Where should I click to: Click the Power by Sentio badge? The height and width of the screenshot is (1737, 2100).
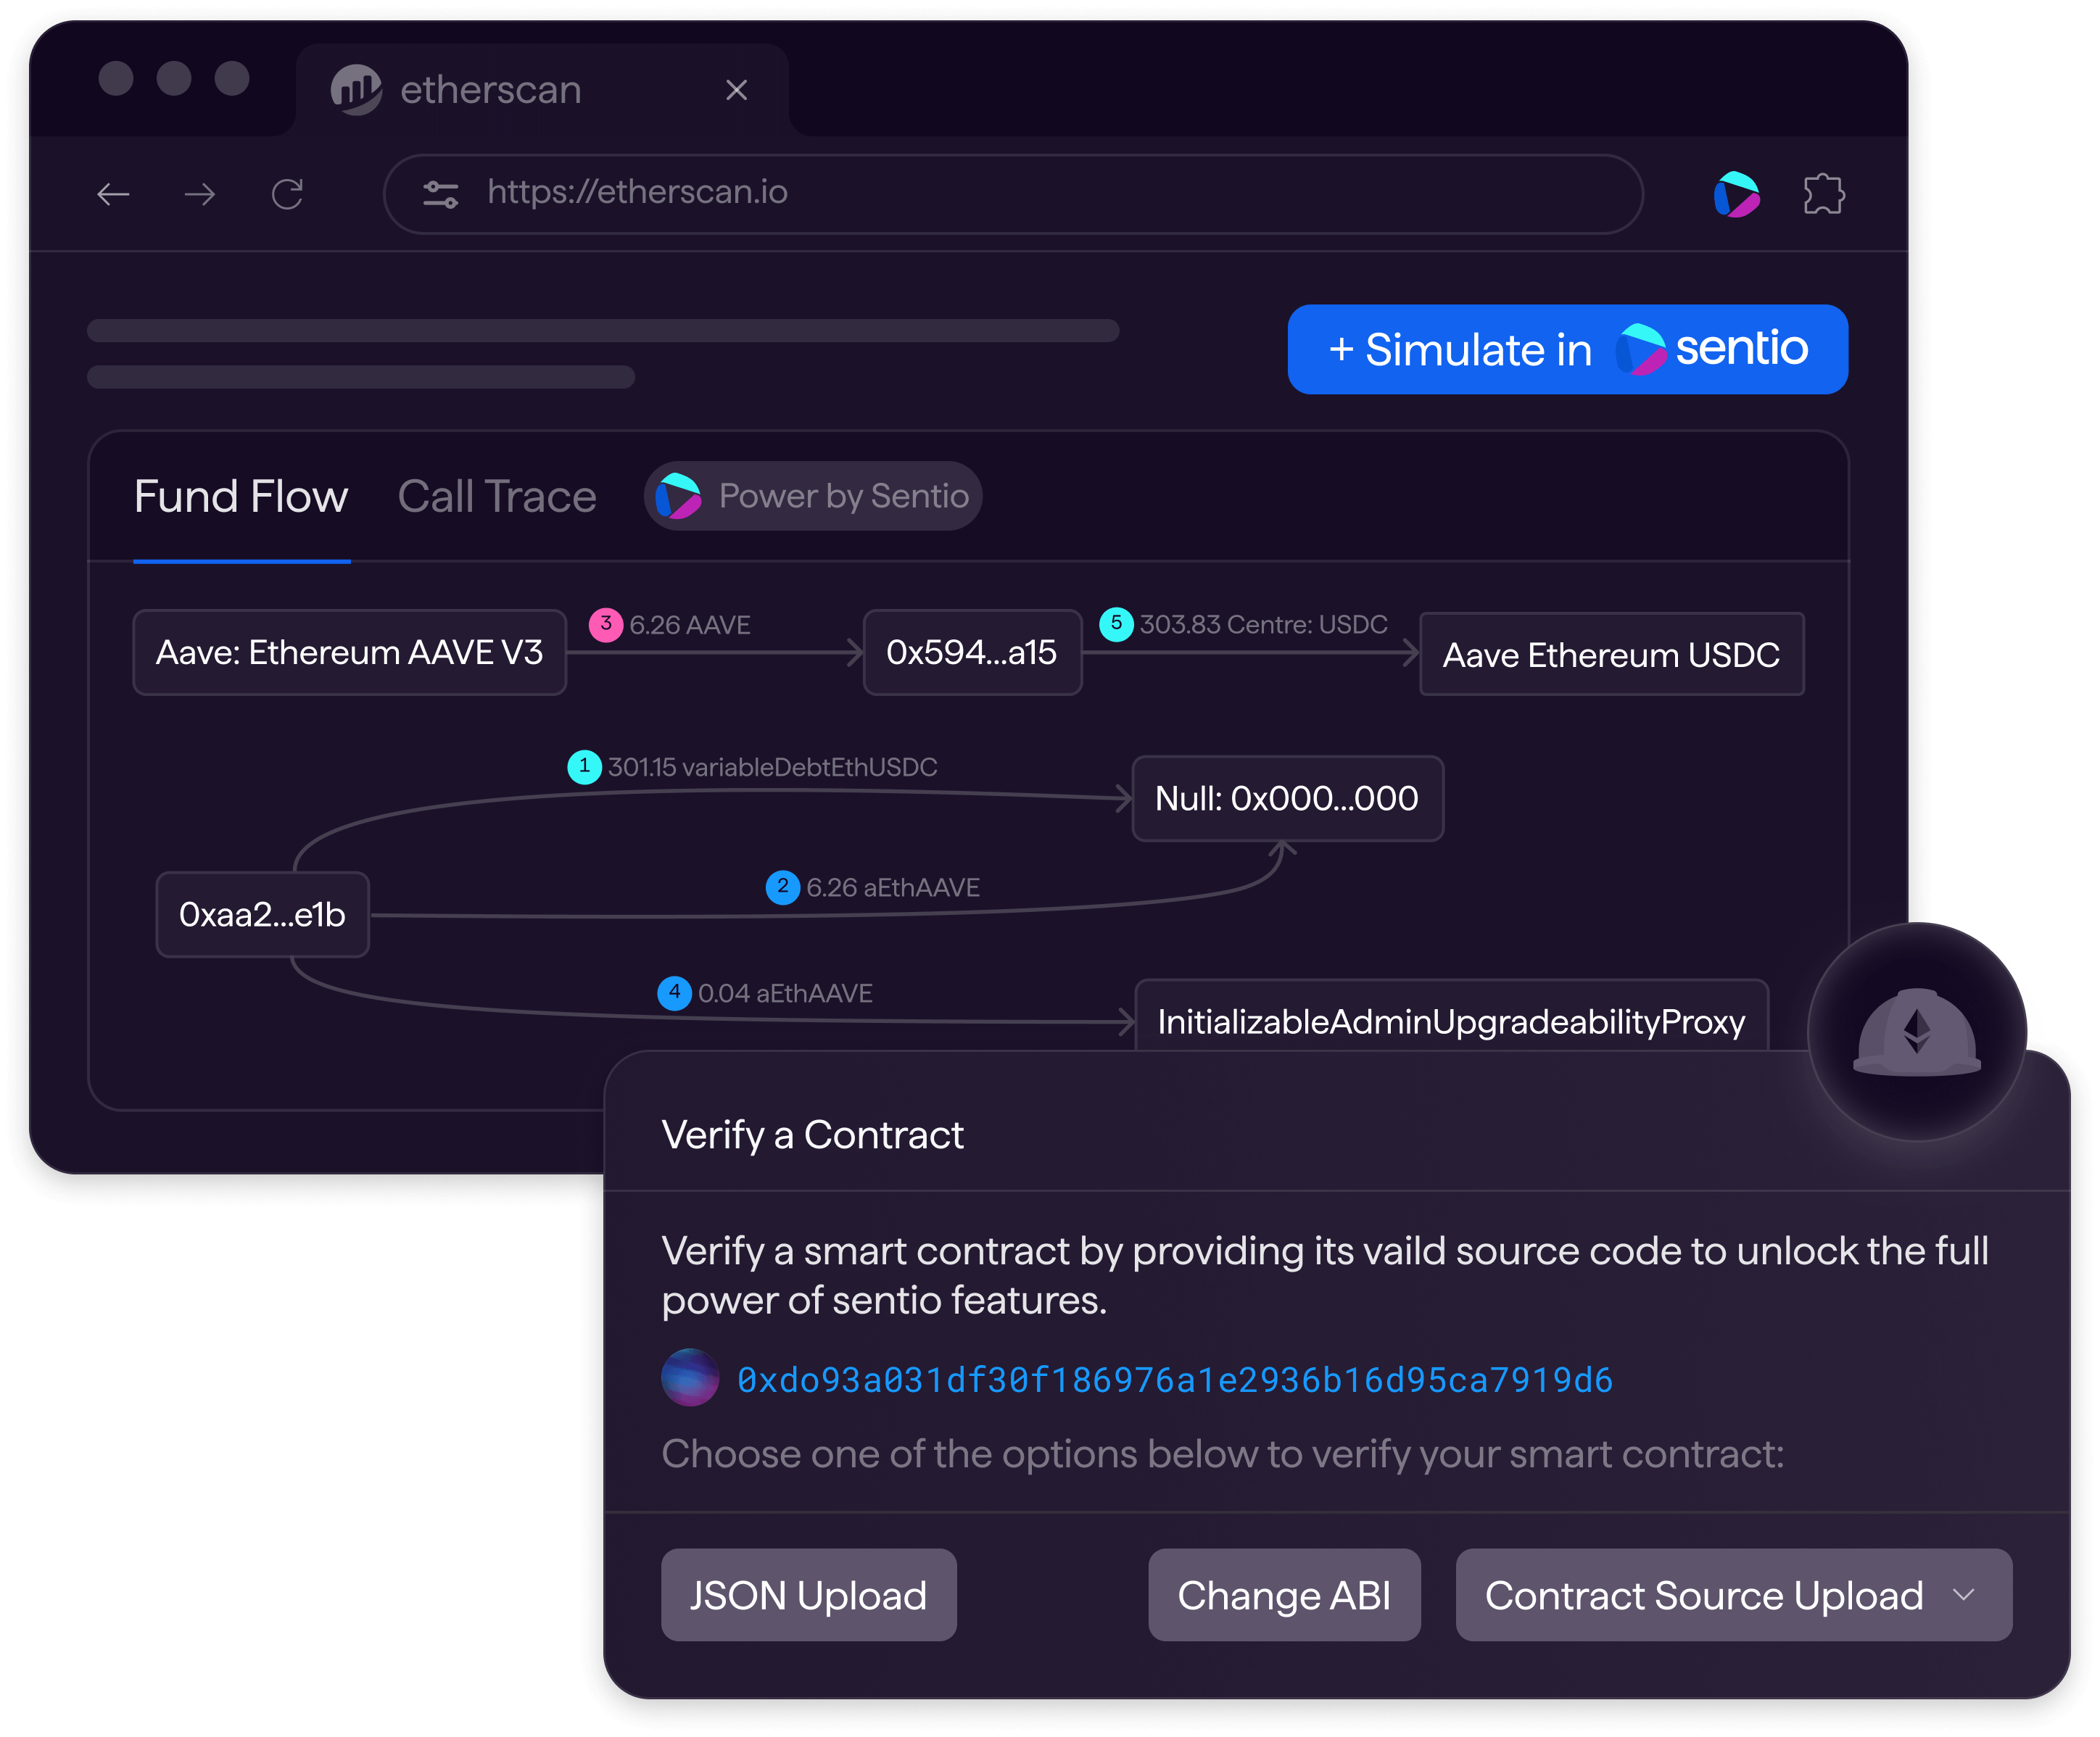coord(813,496)
